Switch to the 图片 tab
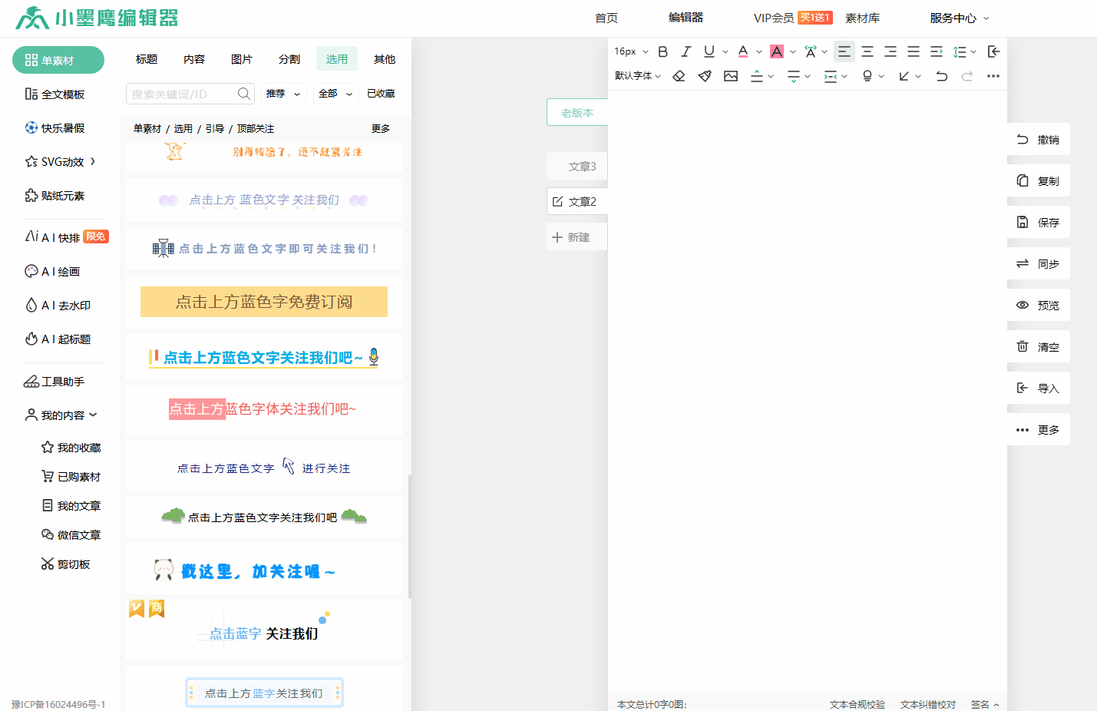This screenshot has height=711, width=1097. (242, 59)
